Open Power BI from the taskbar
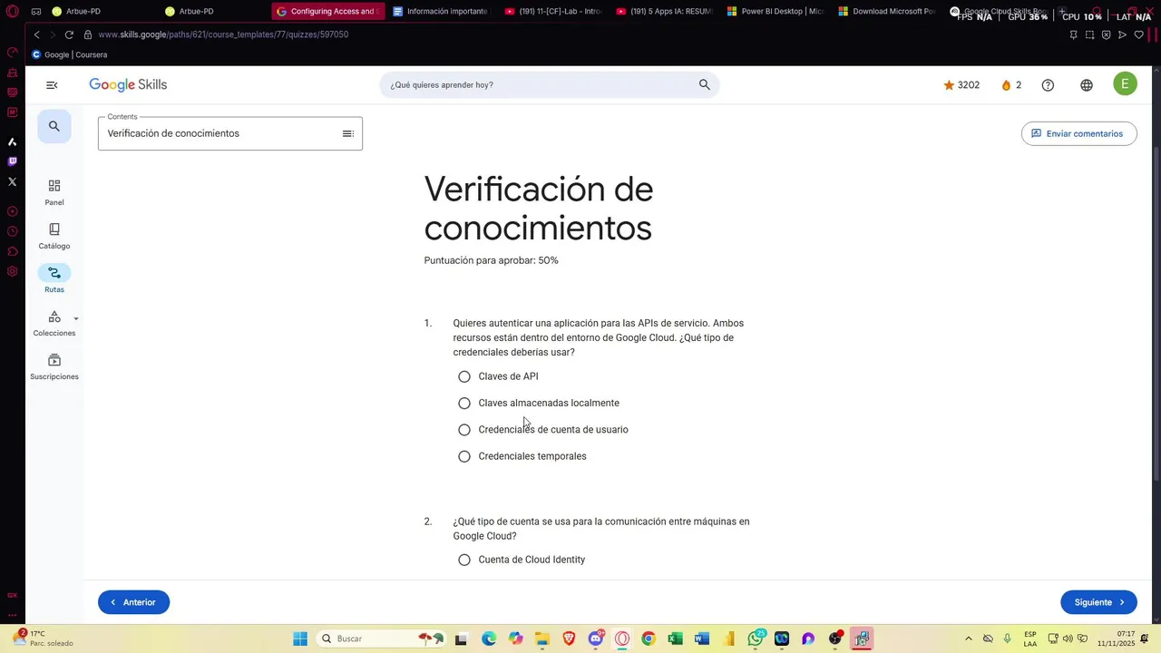The height and width of the screenshot is (653, 1161). pos(728,638)
